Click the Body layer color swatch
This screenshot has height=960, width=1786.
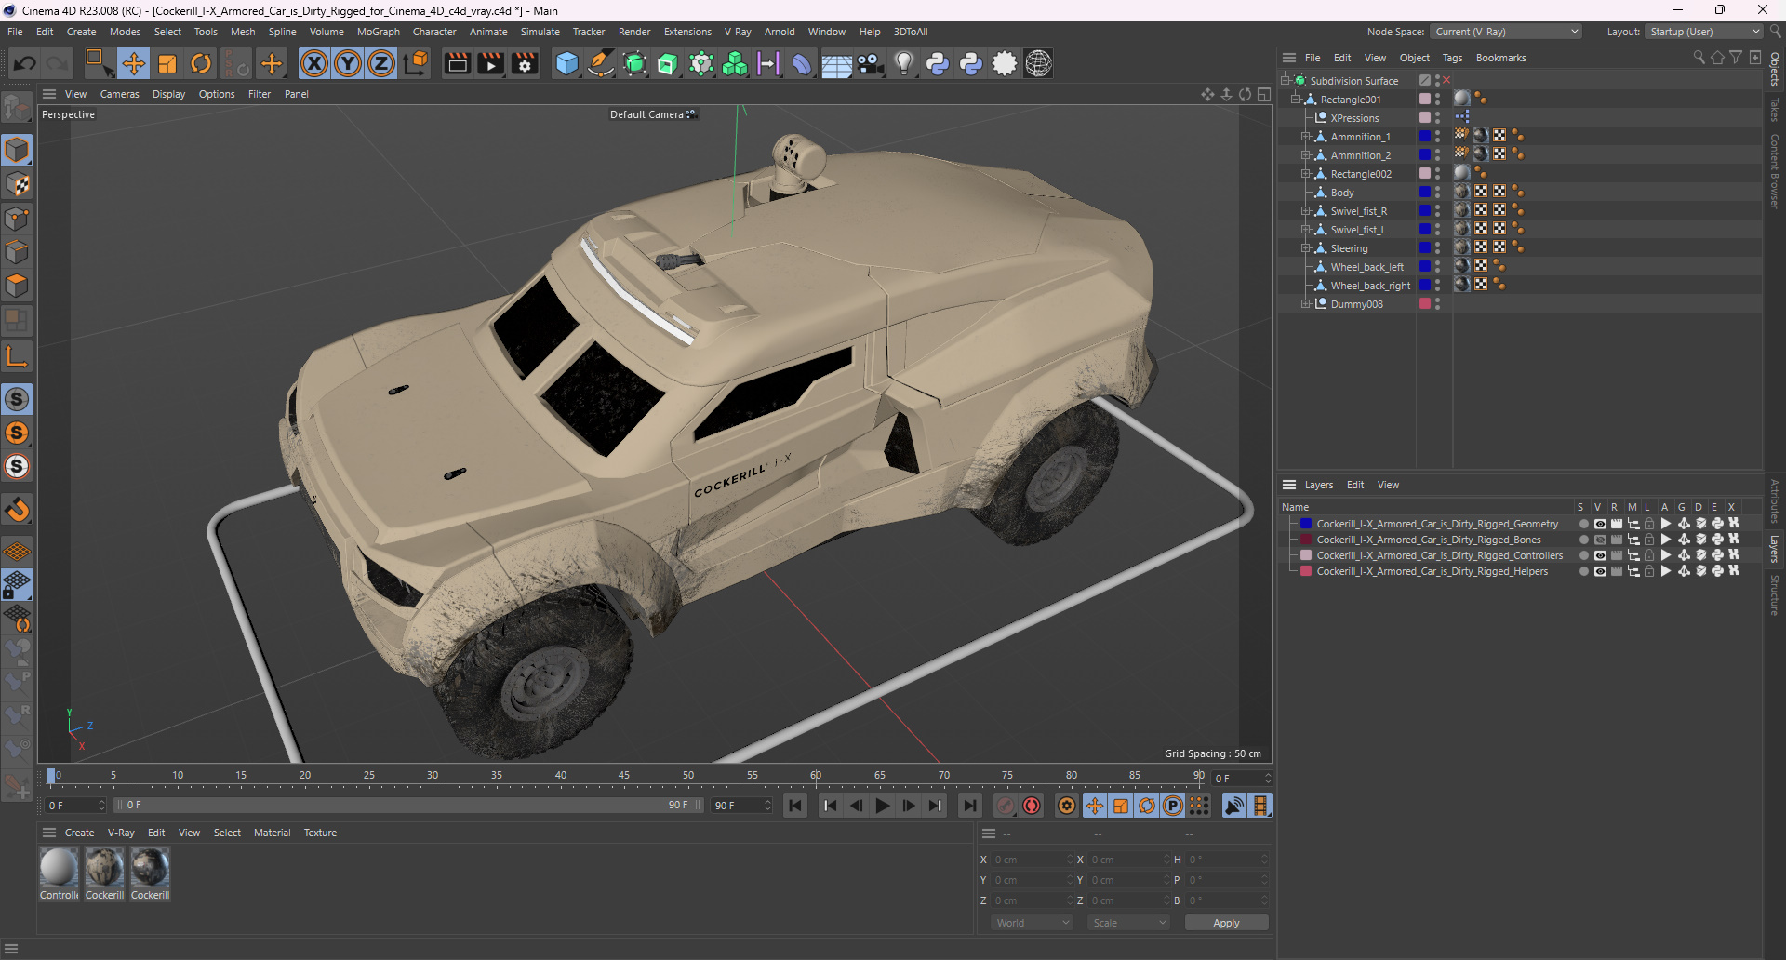click(x=1424, y=193)
